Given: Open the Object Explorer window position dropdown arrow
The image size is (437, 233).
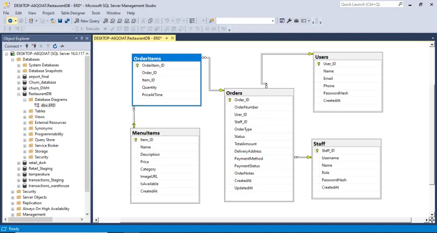Looking at the screenshot, I should (x=76, y=38).
